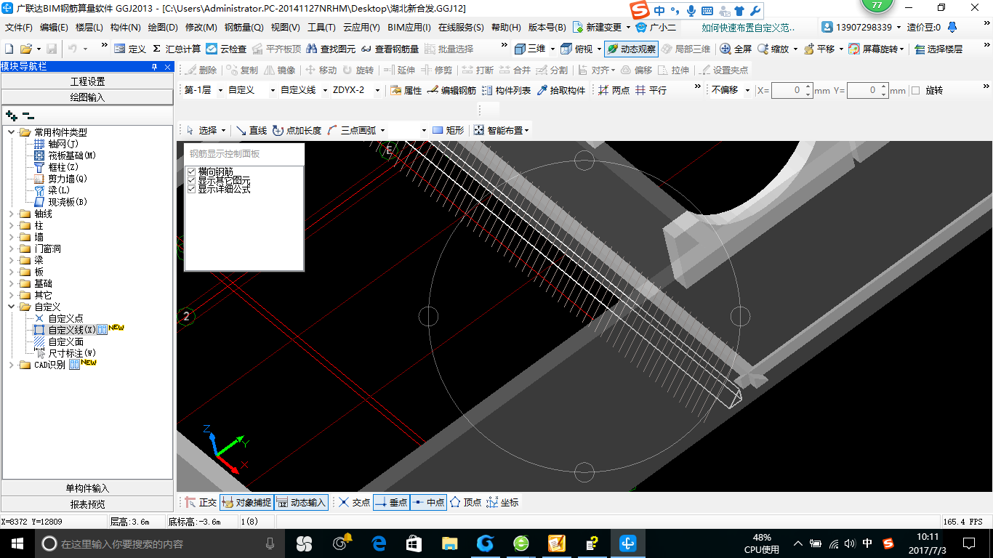Open the 文件(F) menu

pos(19,28)
